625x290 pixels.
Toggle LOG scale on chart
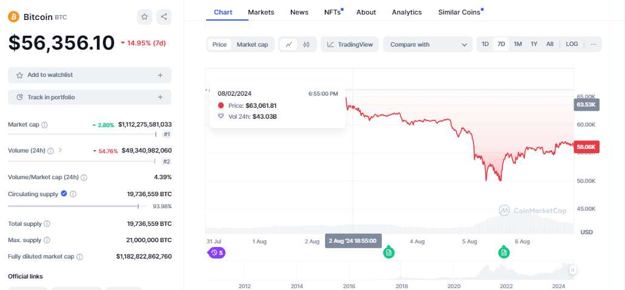pyautogui.click(x=572, y=44)
